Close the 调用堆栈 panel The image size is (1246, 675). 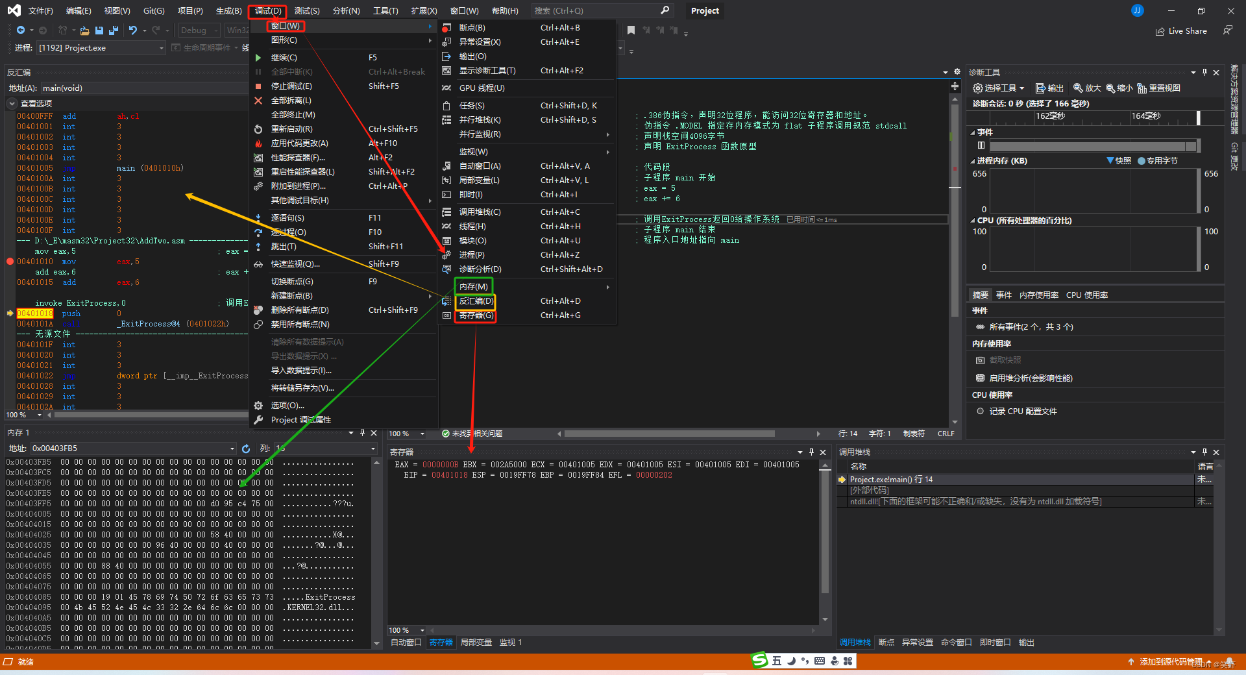(x=1216, y=452)
